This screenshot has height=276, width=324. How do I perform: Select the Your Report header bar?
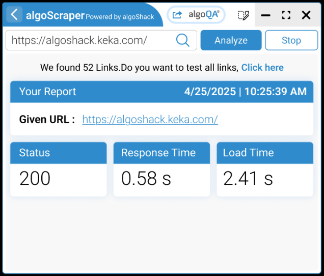coord(161,92)
